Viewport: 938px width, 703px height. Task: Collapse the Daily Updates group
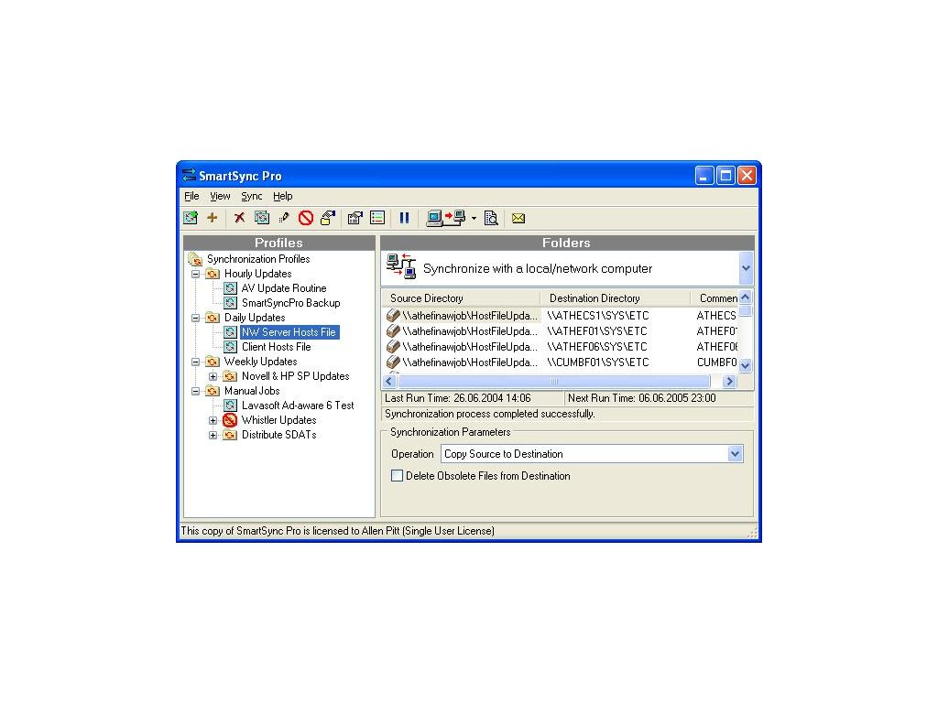pyautogui.click(x=195, y=318)
